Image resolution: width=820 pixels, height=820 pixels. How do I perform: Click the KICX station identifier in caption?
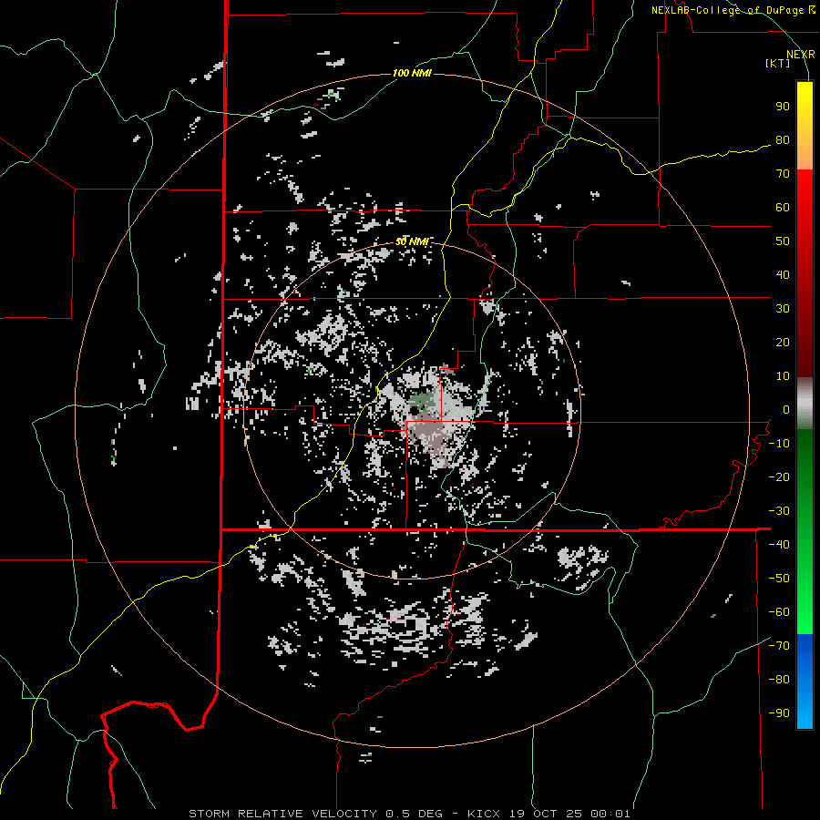484,814
